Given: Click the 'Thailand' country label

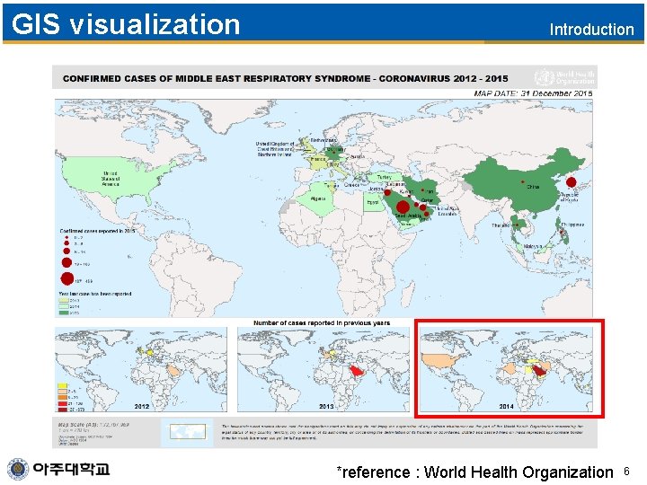Looking at the screenshot, I should (x=501, y=225).
